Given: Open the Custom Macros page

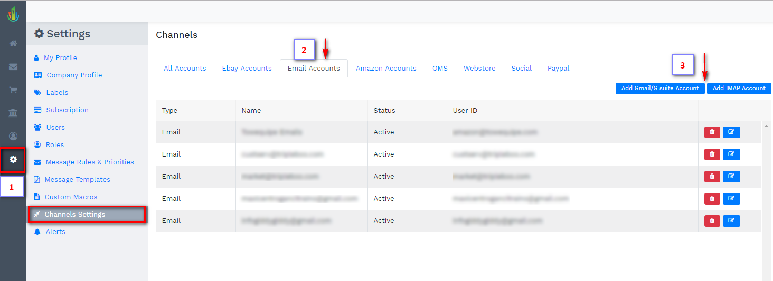Looking at the screenshot, I should 71,197.
